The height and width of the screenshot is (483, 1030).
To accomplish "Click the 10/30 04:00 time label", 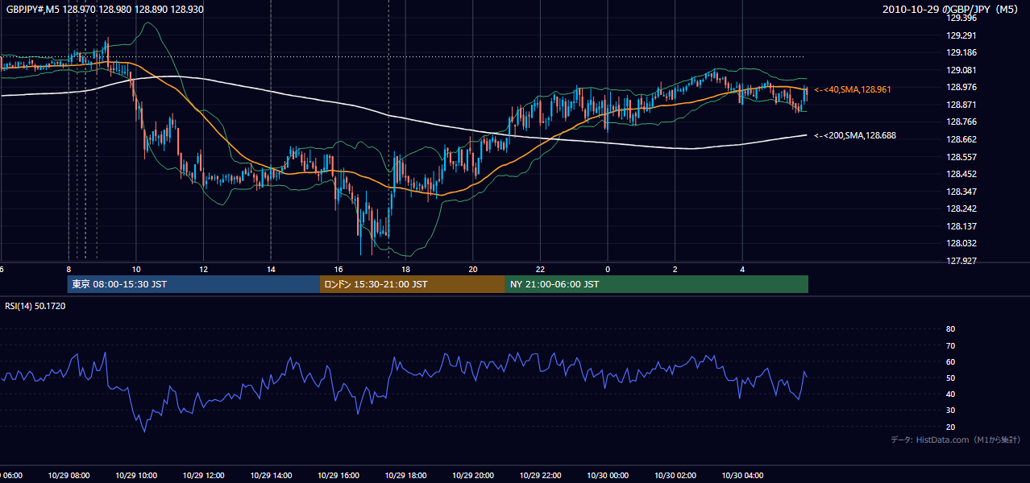I will pyautogui.click(x=743, y=476).
